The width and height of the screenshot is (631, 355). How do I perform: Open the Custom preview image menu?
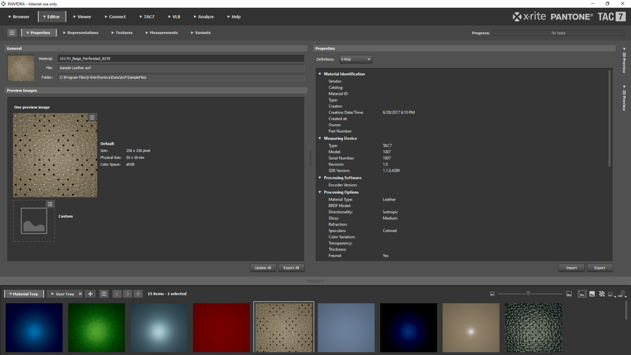50,204
